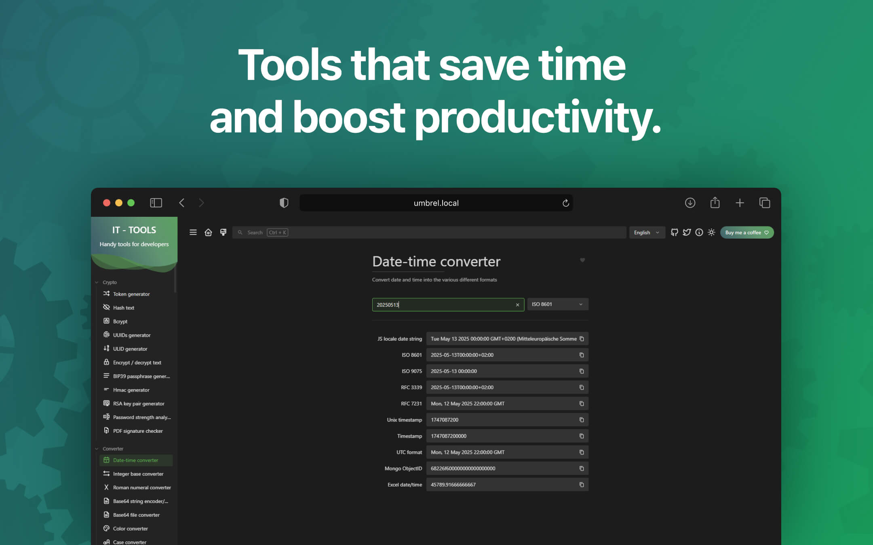
Task: Click the Buy me a coffee button
Action: [x=746, y=232]
